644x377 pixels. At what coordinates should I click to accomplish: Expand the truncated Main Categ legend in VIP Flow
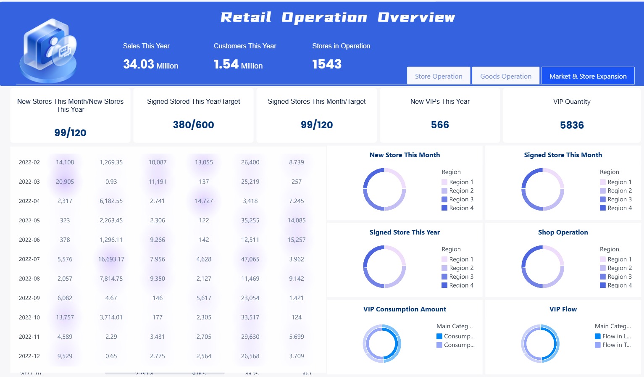pos(612,326)
